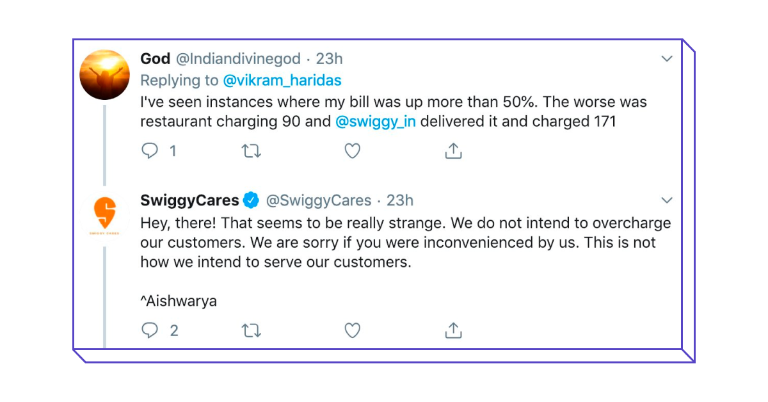Open the dropdown chevron on SwiggyCares' tweet
This screenshot has height=402, width=768.
(x=667, y=200)
